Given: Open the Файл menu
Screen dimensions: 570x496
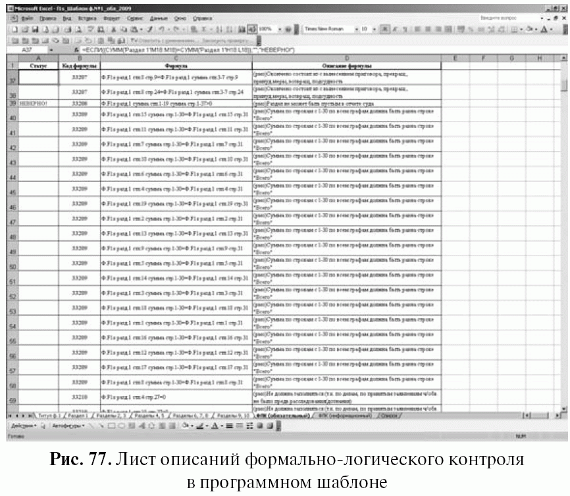Looking at the screenshot, I should coord(27,18).
